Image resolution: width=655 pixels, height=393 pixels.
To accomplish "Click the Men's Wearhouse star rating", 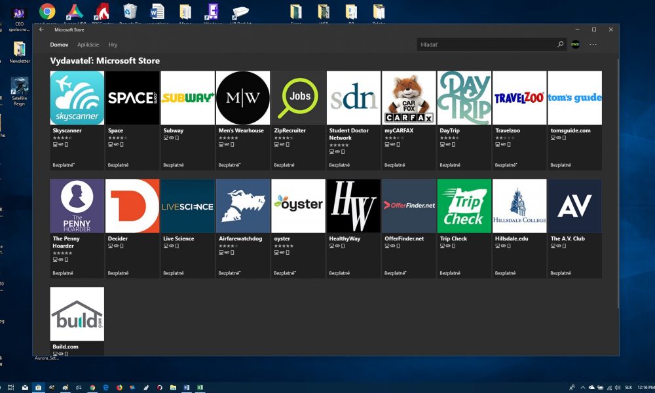I will (228, 138).
